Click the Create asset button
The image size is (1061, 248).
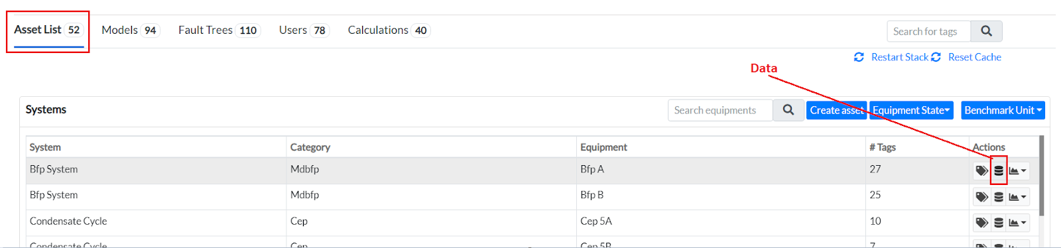836,110
